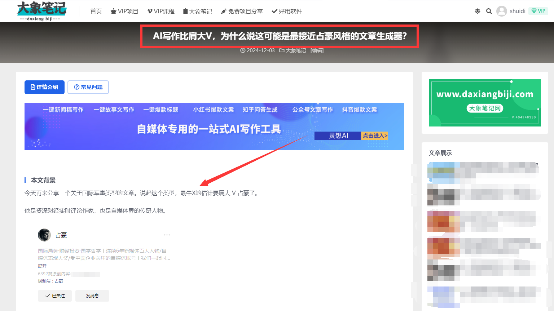The image size is (554, 311).
Task: Open the VIP课程 navigation item
Action: coord(161,11)
